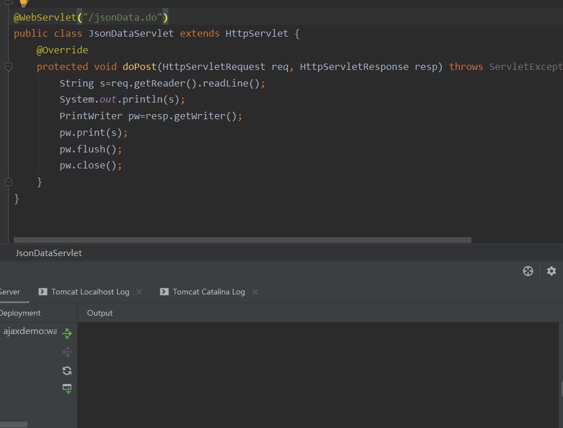Screen dimensions: 563x428
Task: Close the Tomcat Catalina Log tab
Action: (x=255, y=292)
